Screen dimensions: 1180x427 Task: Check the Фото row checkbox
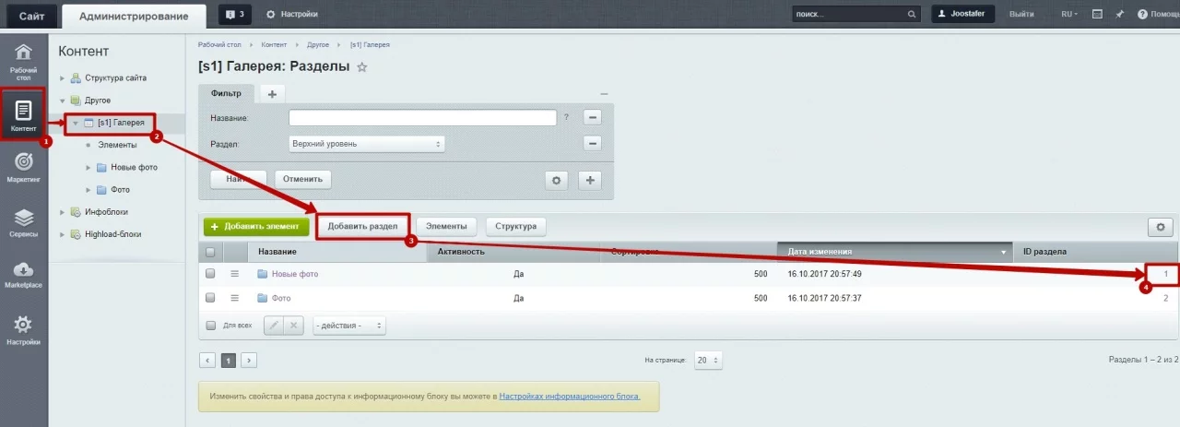coord(210,298)
